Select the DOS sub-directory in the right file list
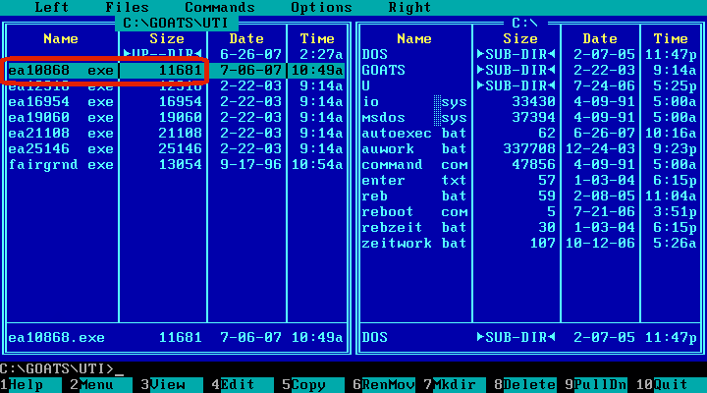This screenshot has height=393, width=707. (529, 55)
